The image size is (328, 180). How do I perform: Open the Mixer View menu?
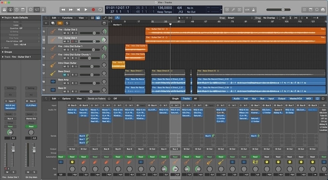pos(80,99)
